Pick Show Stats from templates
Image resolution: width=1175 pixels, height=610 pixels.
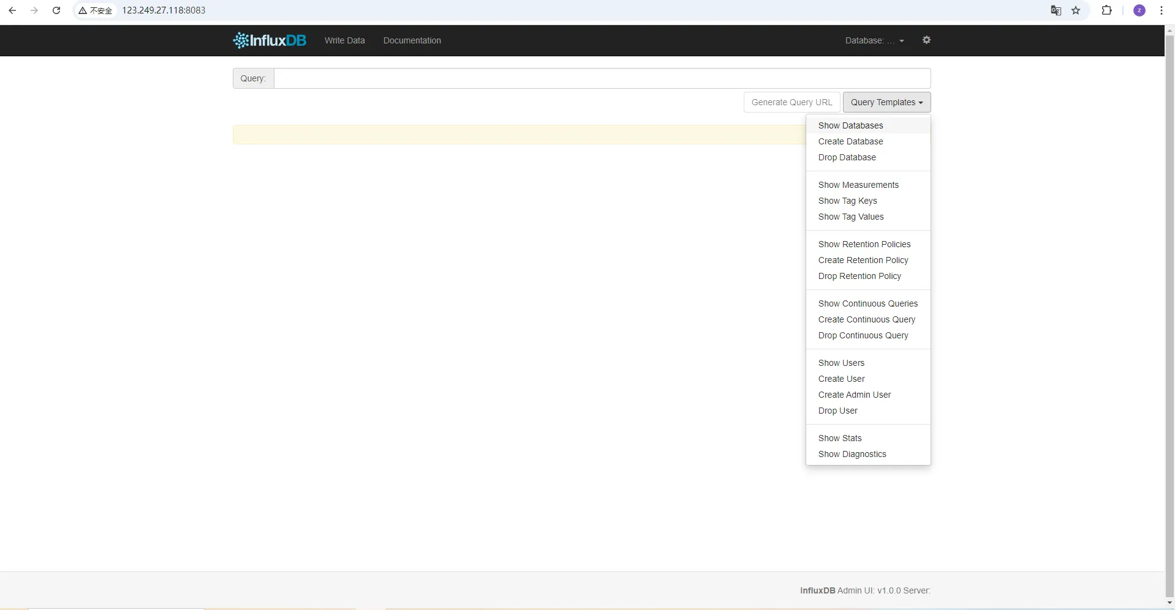(x=868, y=438)
